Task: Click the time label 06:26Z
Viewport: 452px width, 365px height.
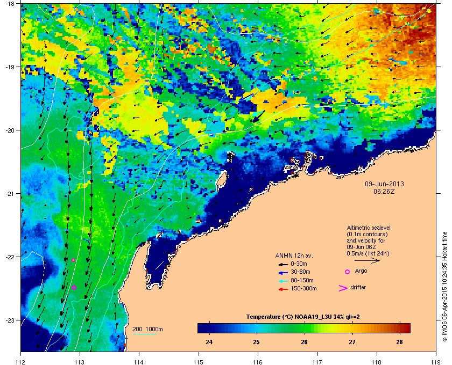Action: coord(384,191)
